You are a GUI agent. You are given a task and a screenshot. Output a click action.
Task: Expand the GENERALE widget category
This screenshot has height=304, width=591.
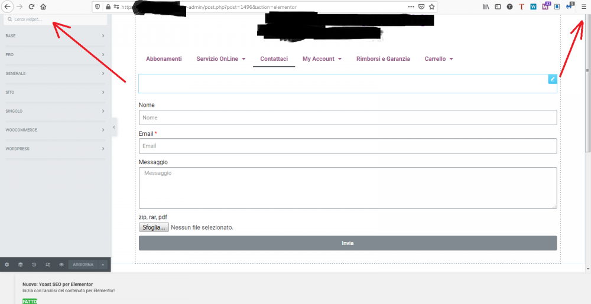pos(56,73)
